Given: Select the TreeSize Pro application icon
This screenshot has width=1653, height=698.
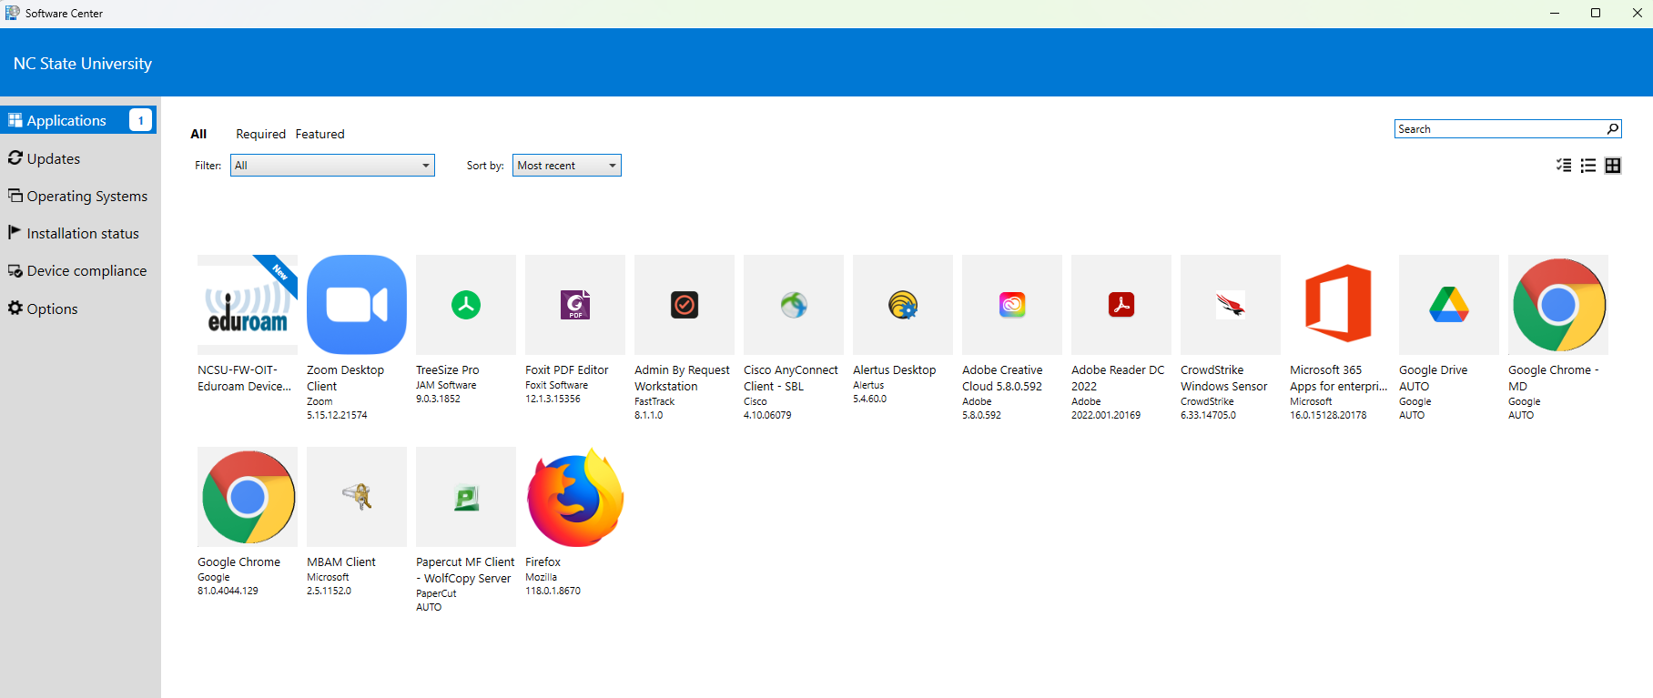Looking at the screenshot, I should pyautogui.click(x=466, y=305).
